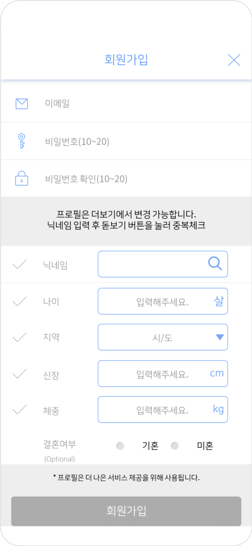Click the checkmark beside 지역

tap(19, 337)
